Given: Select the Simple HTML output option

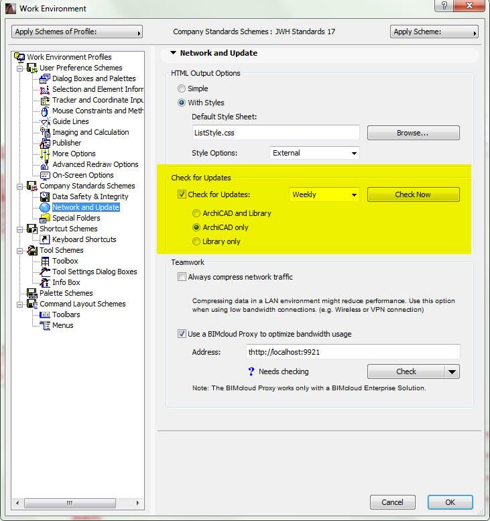Looking at the screenshot, I should tap(182, 89).
